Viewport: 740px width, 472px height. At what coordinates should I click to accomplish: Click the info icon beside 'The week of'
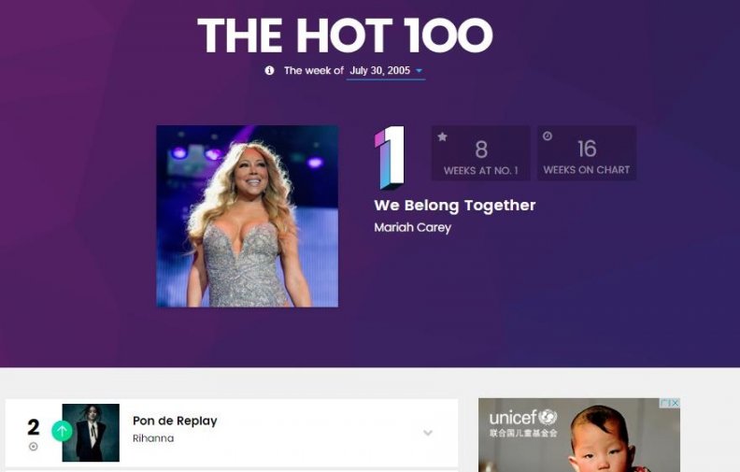coord(269,70)
